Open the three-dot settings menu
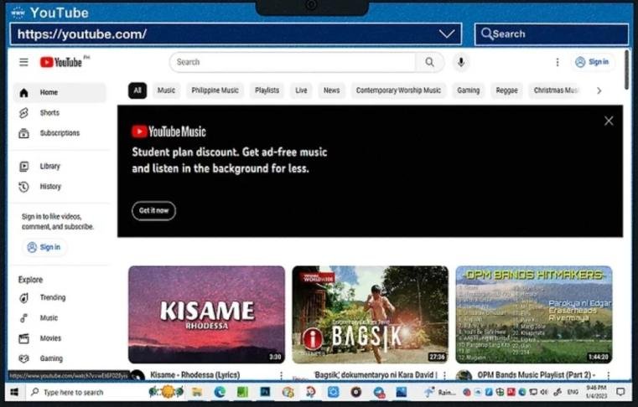This screenshot has width=638, height=407. 558,62
